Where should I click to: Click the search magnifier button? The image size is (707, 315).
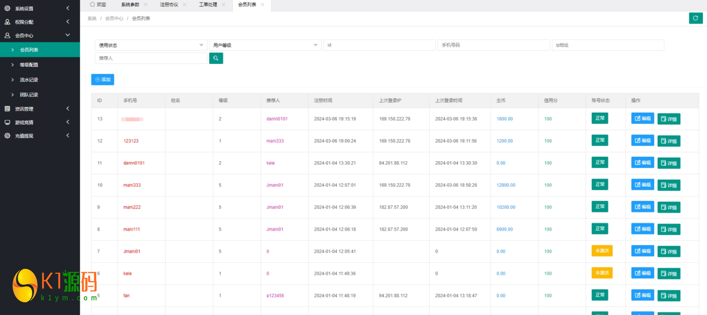[216, 58]
